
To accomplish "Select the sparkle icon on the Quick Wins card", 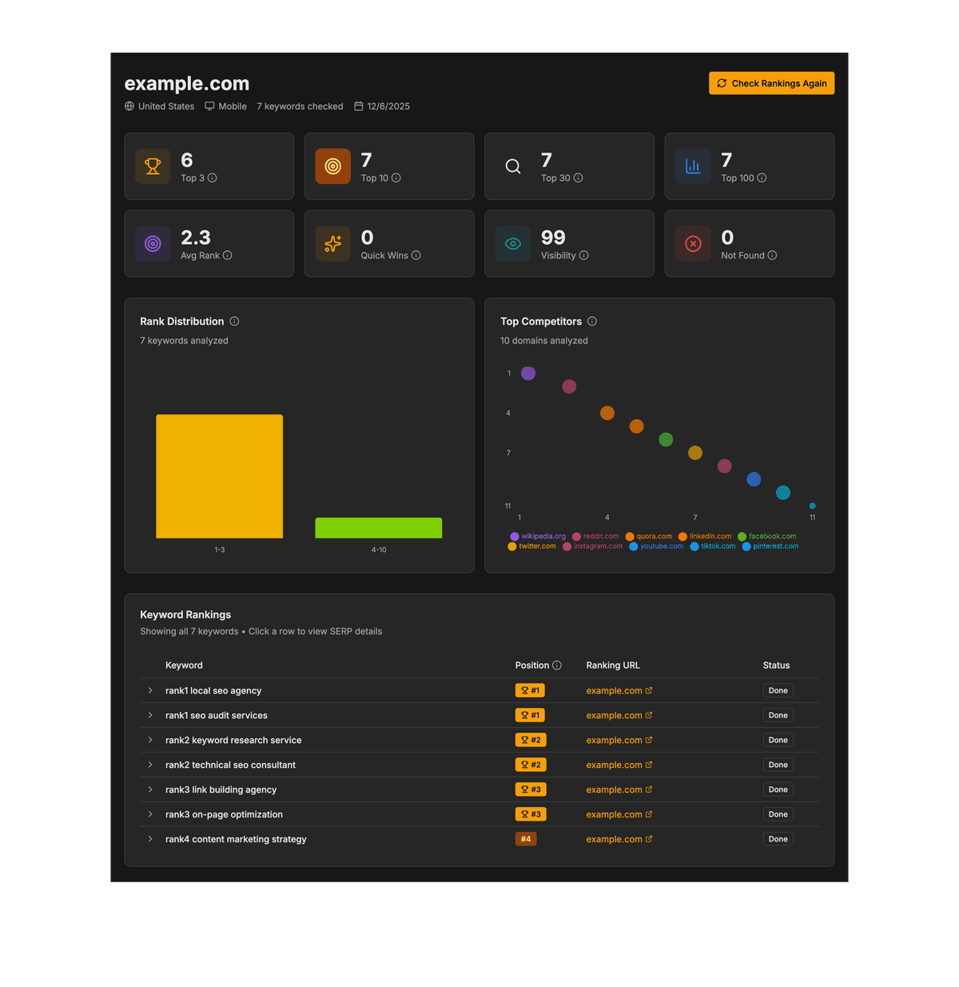I will (332, 244).
